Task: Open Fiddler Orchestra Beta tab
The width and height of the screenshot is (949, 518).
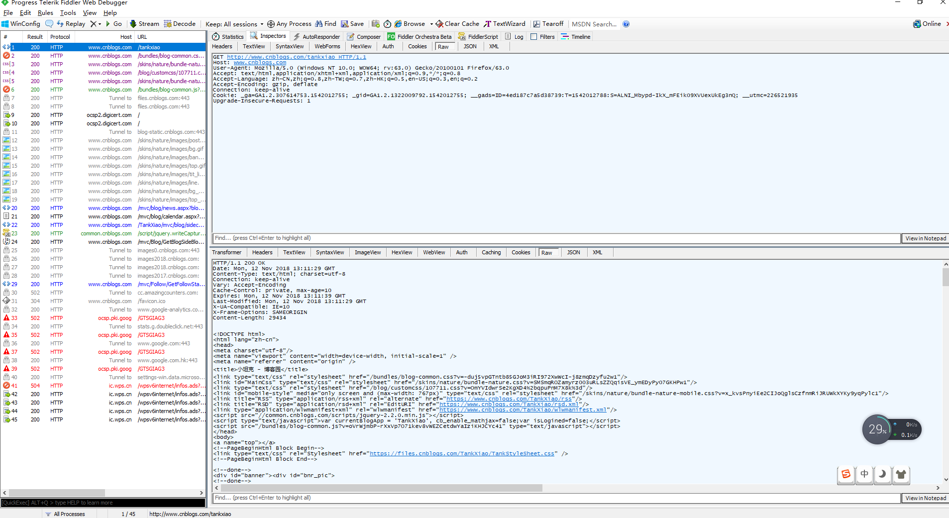Action: [420, 37]
